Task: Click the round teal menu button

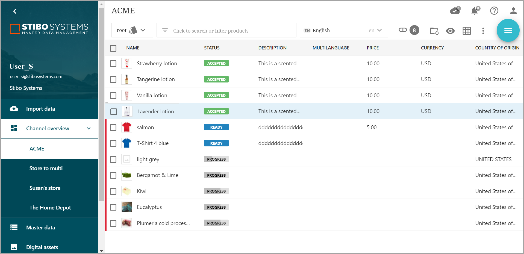Action: click(x=508, y=30)
